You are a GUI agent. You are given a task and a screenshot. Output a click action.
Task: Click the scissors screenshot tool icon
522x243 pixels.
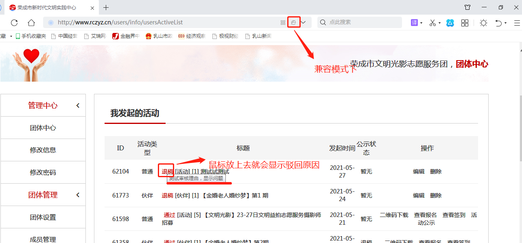(x=432, y=23)
